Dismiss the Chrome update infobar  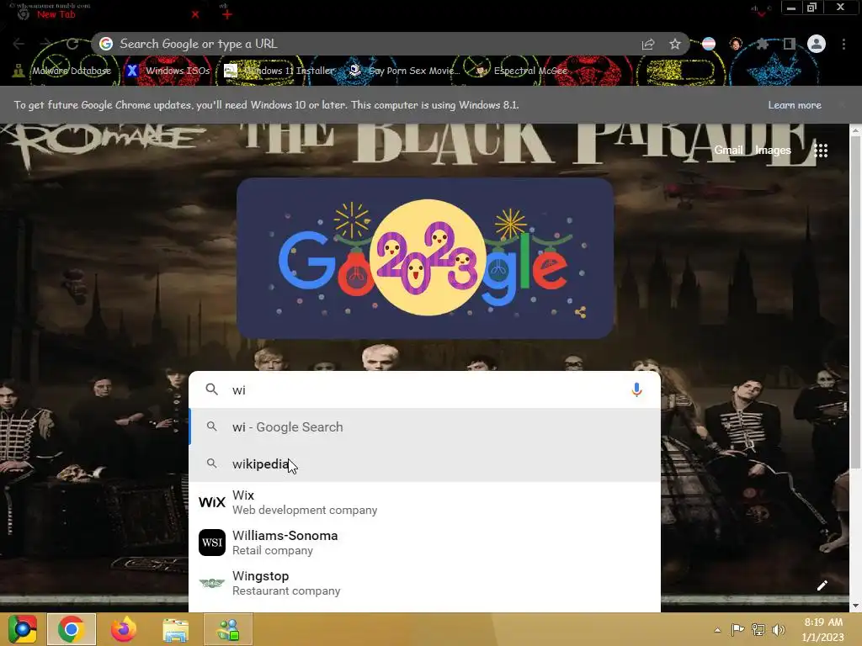(x=842, y=104)
